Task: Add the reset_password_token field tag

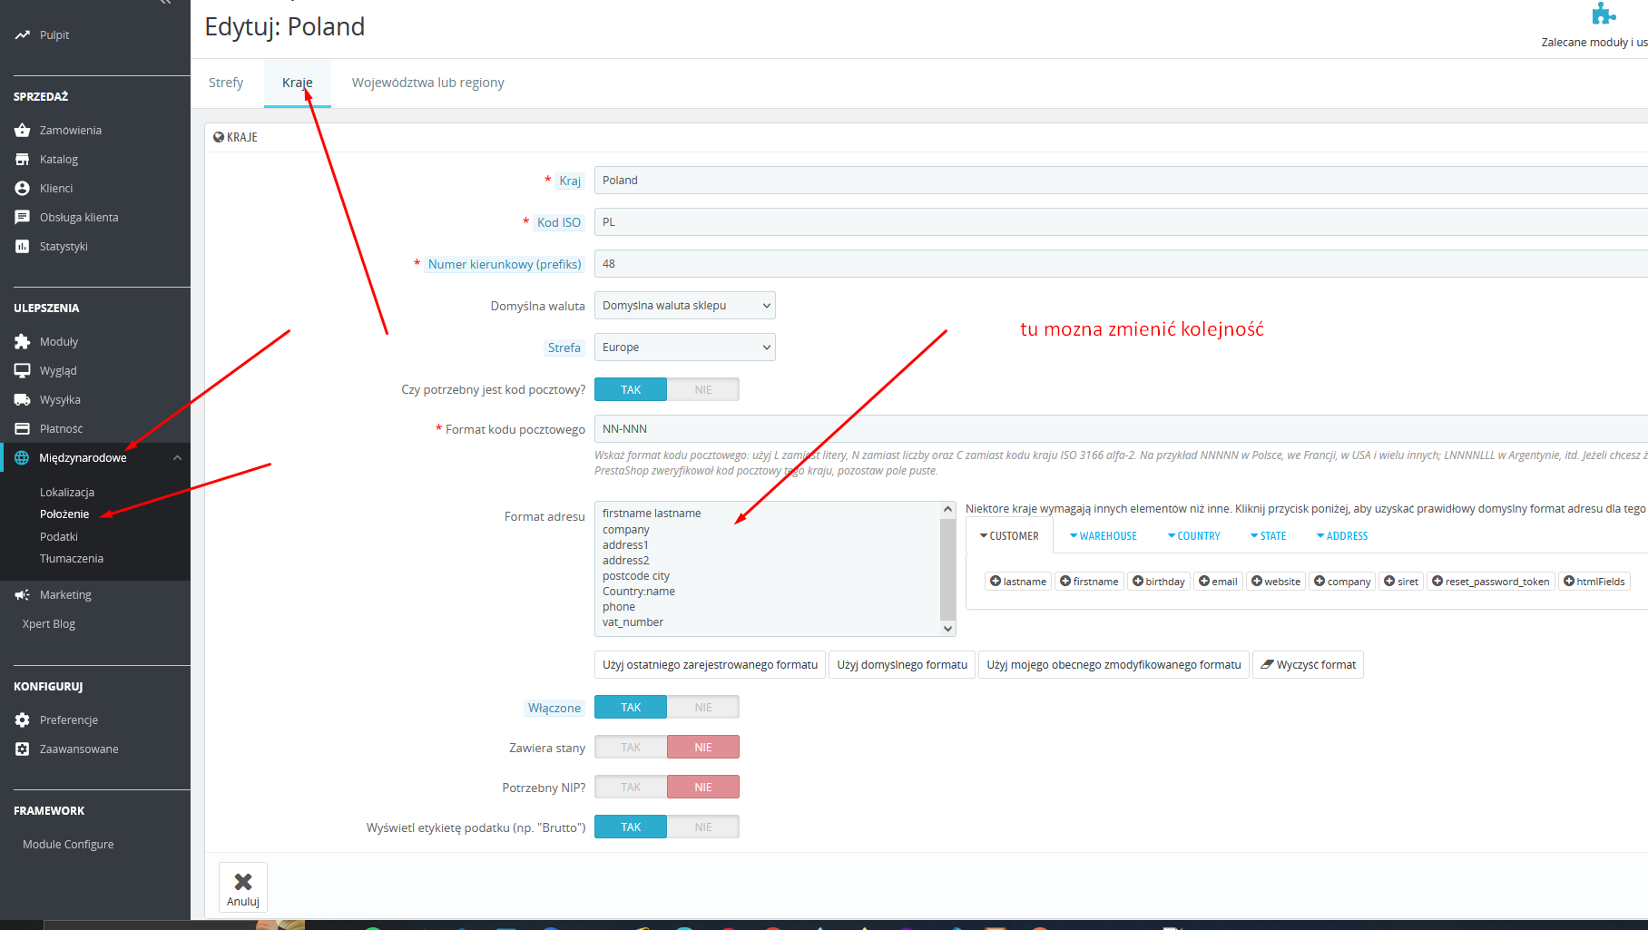Action: click(x=1491, y=582)
